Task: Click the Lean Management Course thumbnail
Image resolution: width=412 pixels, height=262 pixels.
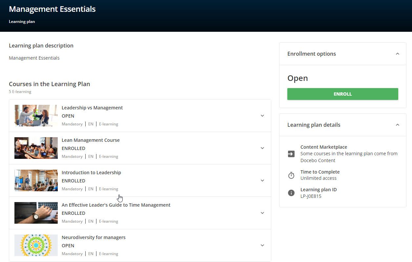Action: click(36, 148)
